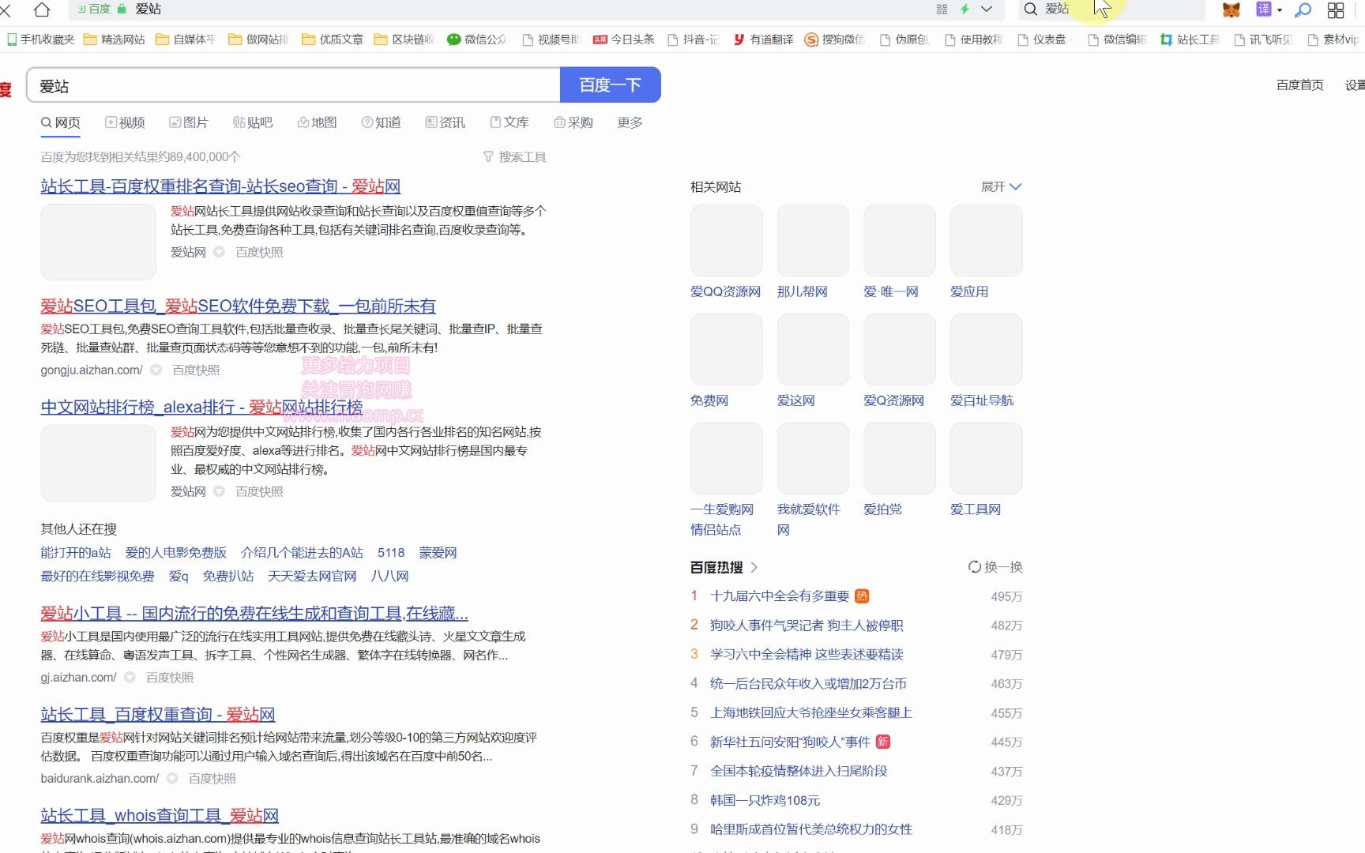Screen dimensions: 1365x853
Task: Click the magnifier icon in browser search box
Action: pos(1031,9)
